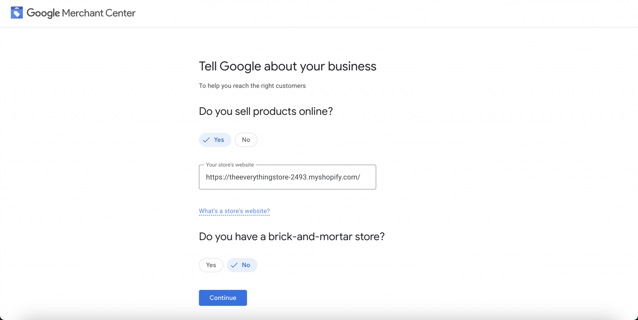
Task: Choose Yes for brick-and-mortar store
Action: coord(211,265)
